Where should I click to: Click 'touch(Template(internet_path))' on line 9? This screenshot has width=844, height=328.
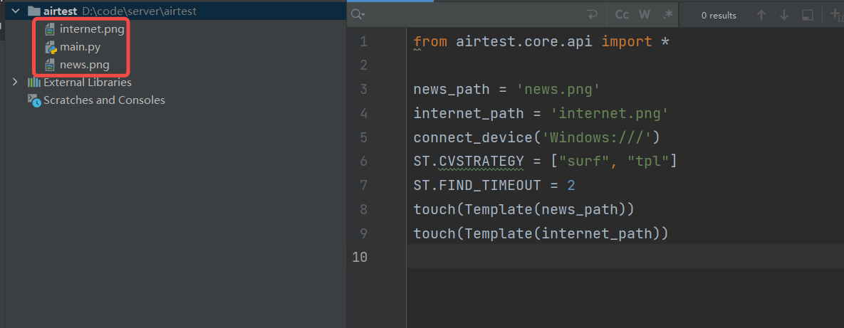coord(541,233)
